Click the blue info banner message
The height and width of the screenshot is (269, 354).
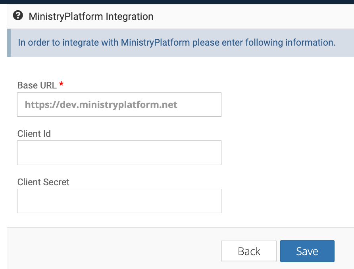click(177, 42)
